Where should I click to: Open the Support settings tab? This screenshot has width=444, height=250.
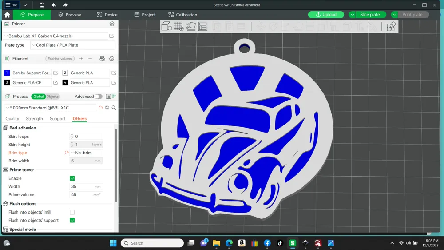pos(57,119)
